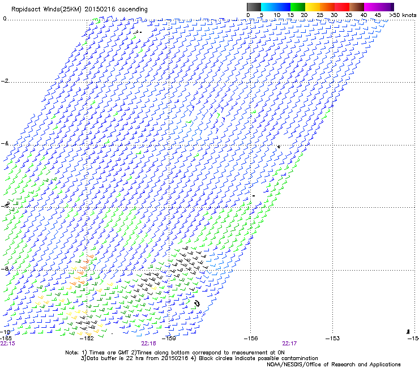Click the longitude label '-159'

[169, 339]
